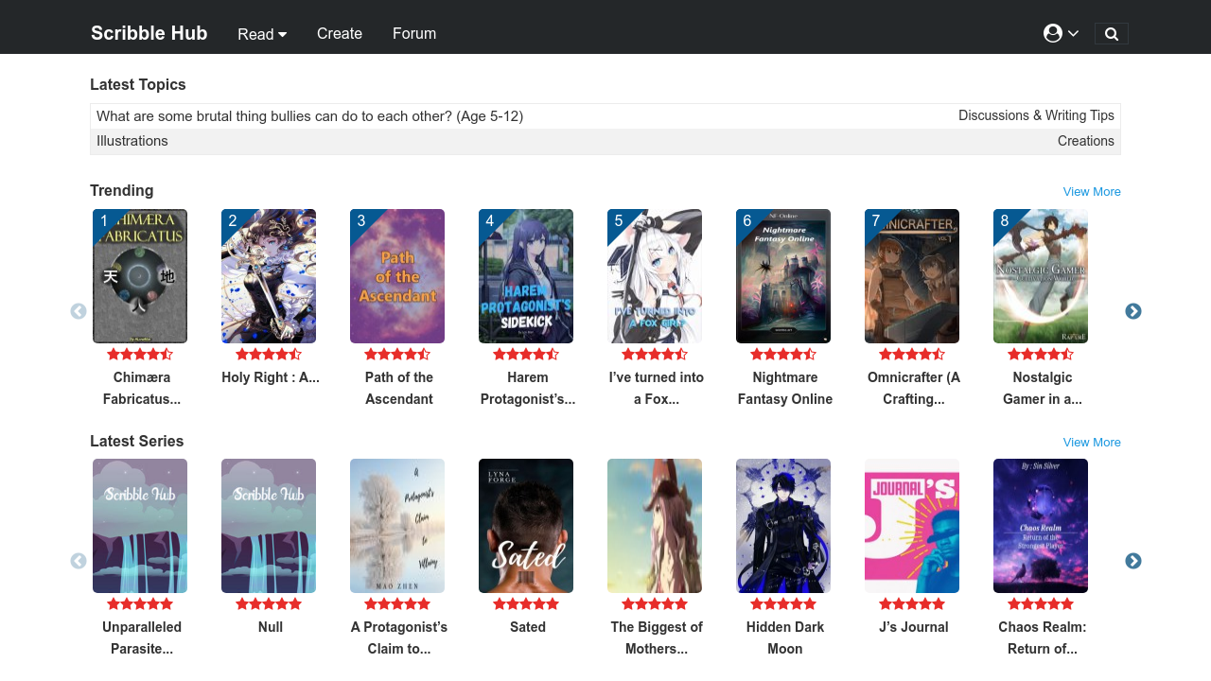
Task: Click Path of the Ascendant title
Action: click(x=399, y=388)
